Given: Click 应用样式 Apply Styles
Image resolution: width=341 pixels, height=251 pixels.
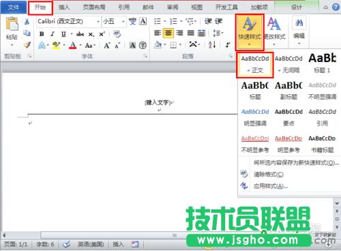Looking at the screenshot, I should pos(271,186).
